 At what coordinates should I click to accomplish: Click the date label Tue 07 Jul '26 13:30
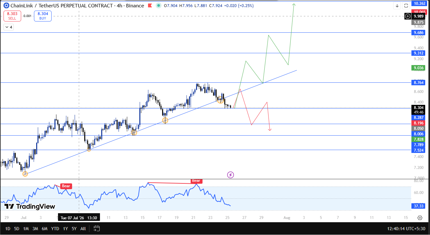[79, 218]
